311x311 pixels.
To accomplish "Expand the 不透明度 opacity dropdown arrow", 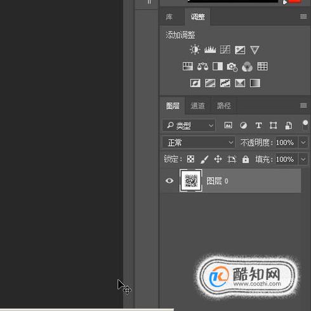I will pos(303,142).
